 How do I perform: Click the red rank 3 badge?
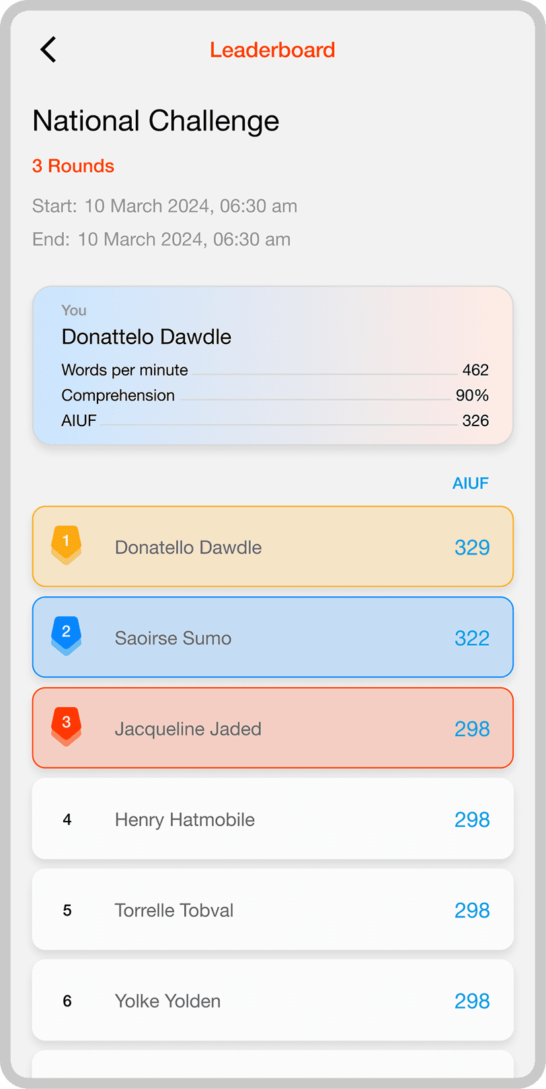pyautogui.click(x=66, y=726)
